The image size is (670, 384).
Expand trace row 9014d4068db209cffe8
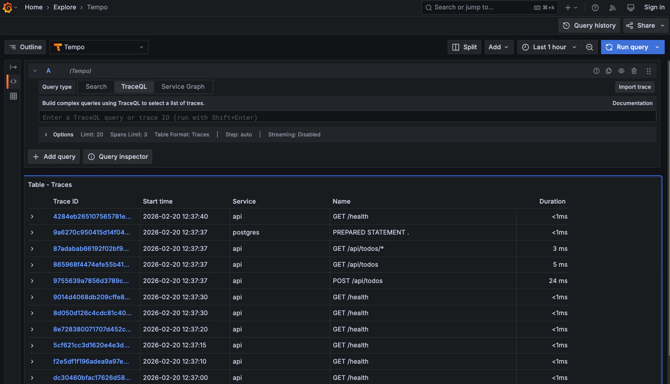click(x=32, y=297)
